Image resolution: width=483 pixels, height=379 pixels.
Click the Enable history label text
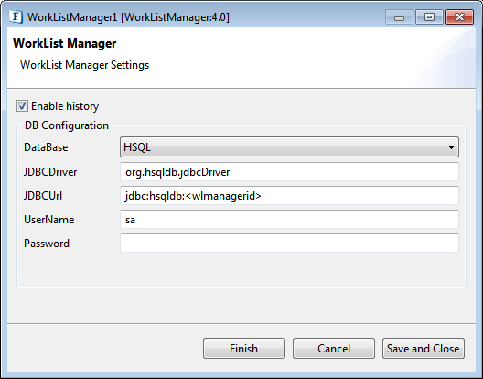coord(65,106)
